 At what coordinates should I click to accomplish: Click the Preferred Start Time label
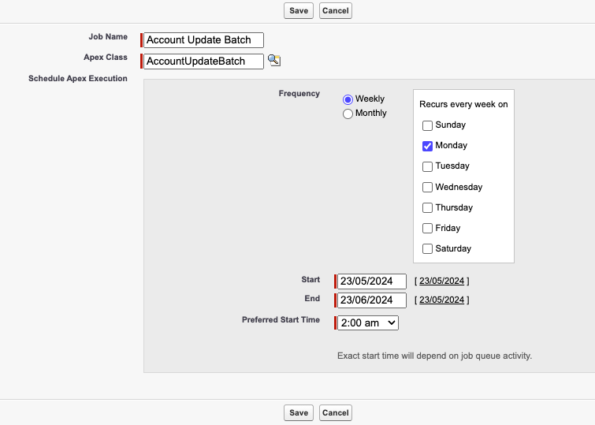click(x=281, y=320)
